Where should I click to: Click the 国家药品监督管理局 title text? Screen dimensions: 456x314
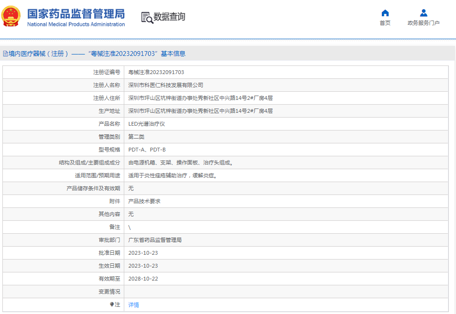(x=76, y=14)
